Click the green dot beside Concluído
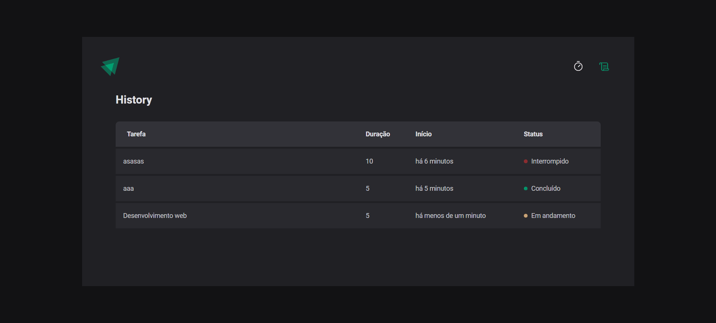The height and width of the screenshot is (323, 716). click(526, 189)
